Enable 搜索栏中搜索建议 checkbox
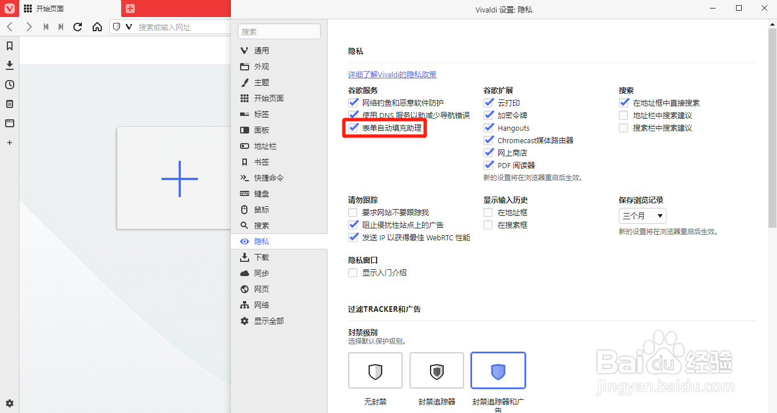The height and width of the screenshot is (413, 777). point(624,128)
